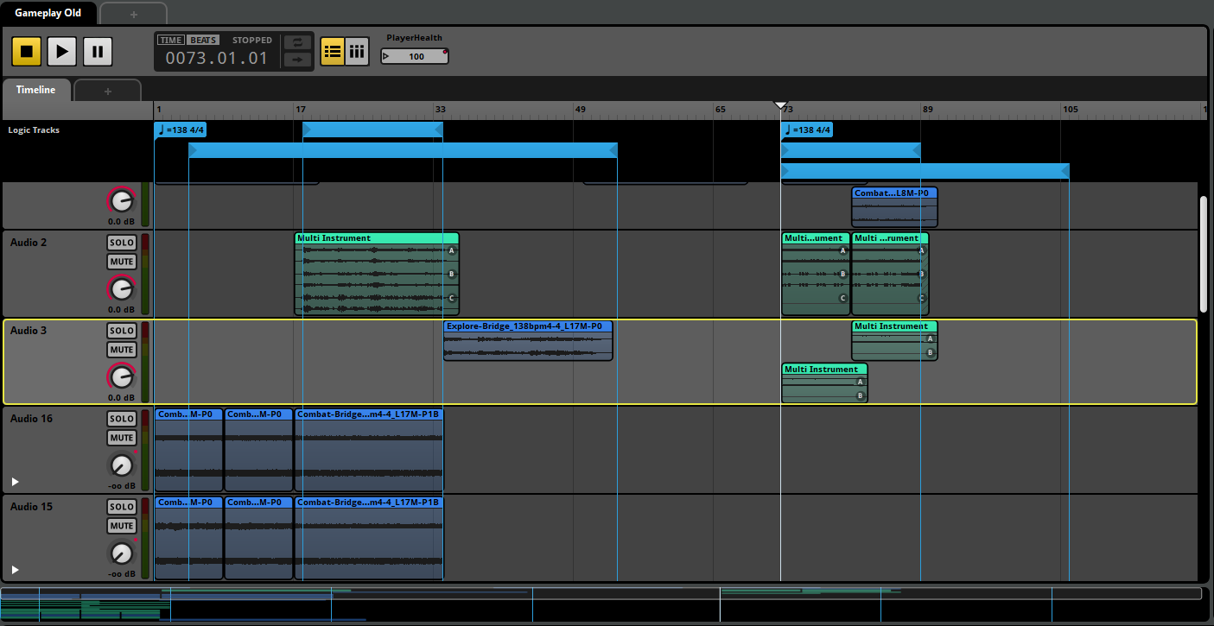Toggle follow-cursor arrow icon in transport
The image size is (1214, 626).
[x=297, y=60]
